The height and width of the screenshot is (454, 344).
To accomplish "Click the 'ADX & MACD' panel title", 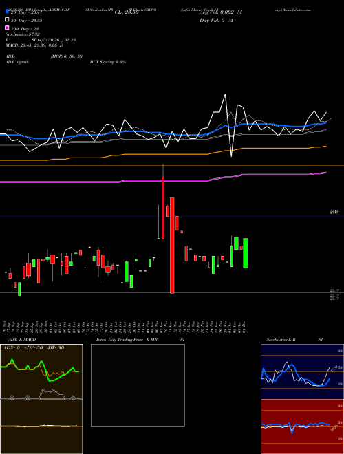I will pyautogui.click(x=22, y=340).
